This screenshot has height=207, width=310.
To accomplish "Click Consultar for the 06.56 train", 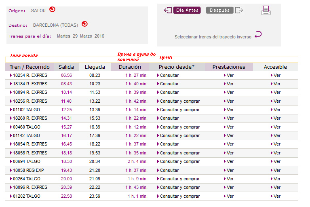I will coord(168,75).
